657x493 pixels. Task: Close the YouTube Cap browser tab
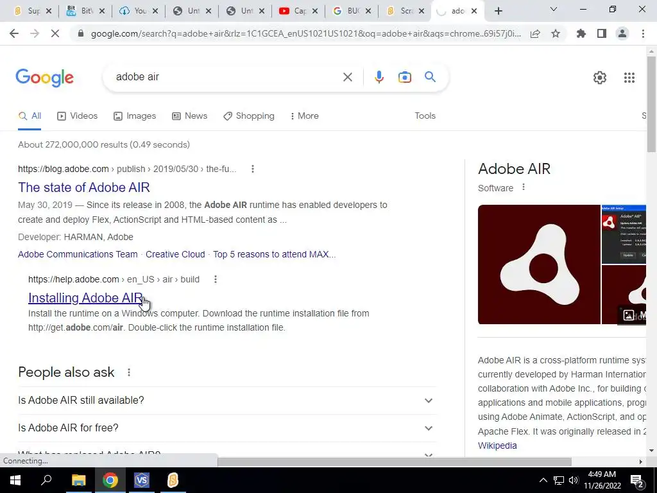[315, 12]
